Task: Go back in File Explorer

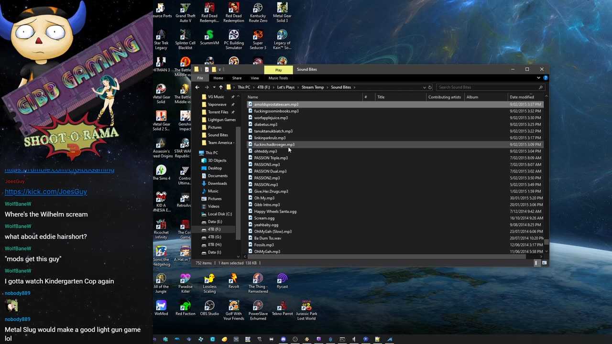Action: coord(197,87)
